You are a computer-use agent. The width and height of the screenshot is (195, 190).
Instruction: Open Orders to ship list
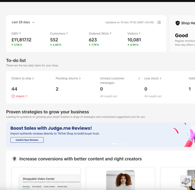pyautogui.click(x=22, y=78)
